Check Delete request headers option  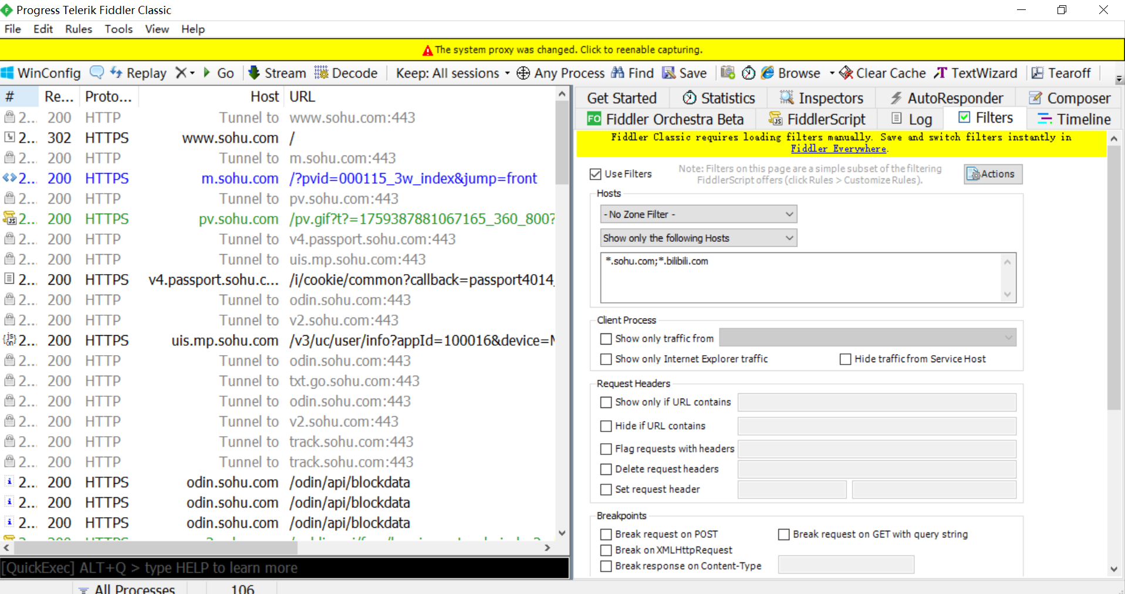pos(606,469)
